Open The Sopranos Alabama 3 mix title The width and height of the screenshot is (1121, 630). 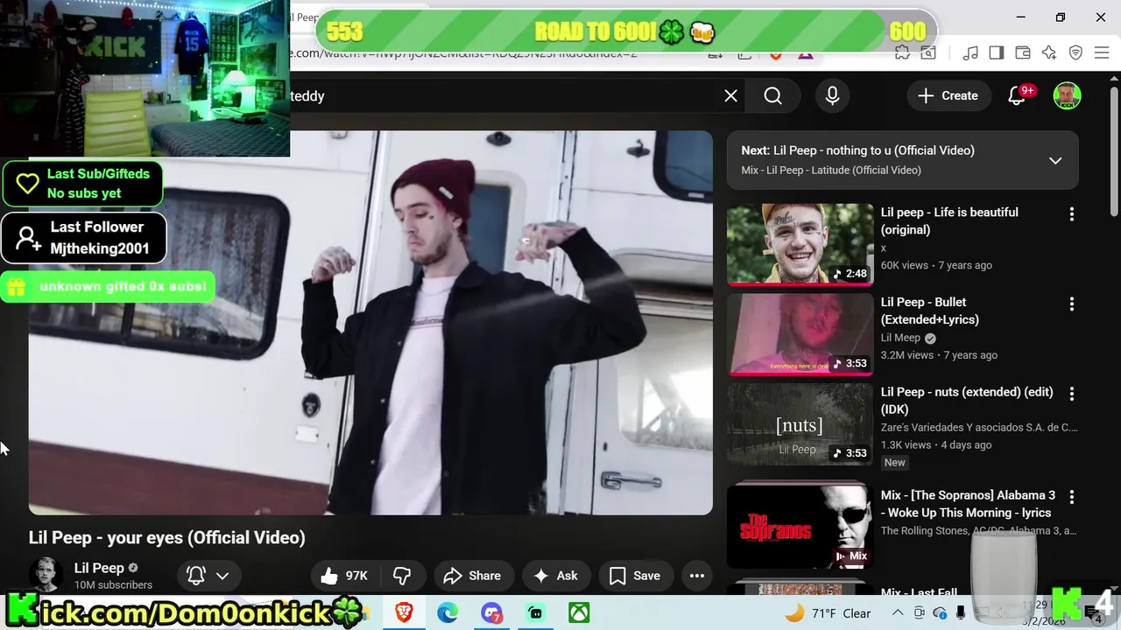967,504
